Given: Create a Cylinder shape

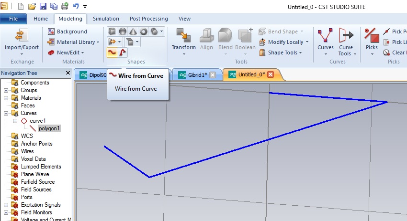Looking at the screenshot, I should click(x=154, y=32).
